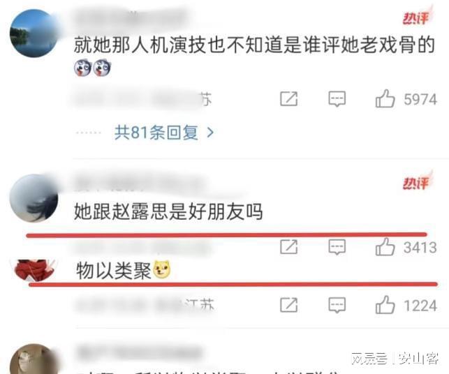Open the lake landscape avatar profile
This screenshot has width=449, height=374.
click(34, 33)
